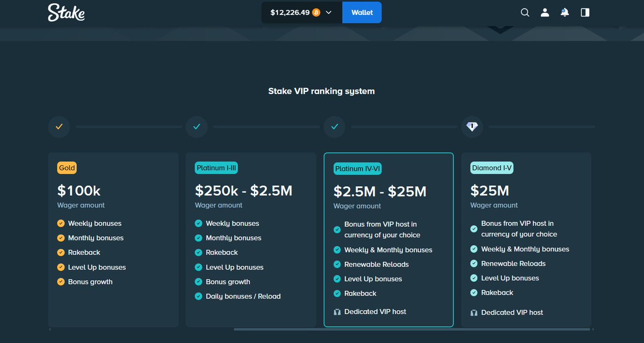Image resolution: width=644 pixels, height=343 pixels.
Task: Click Platinum I-III Weekly bonuses check icon
Action: [x=198, y=224]
